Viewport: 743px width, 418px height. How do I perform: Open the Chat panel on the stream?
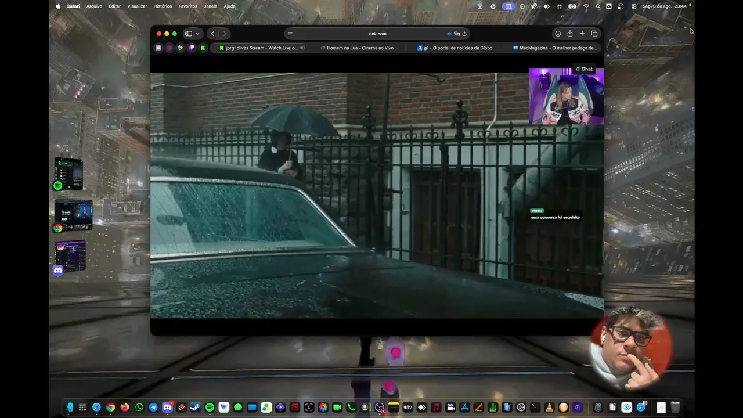click(x=584, y=69)
